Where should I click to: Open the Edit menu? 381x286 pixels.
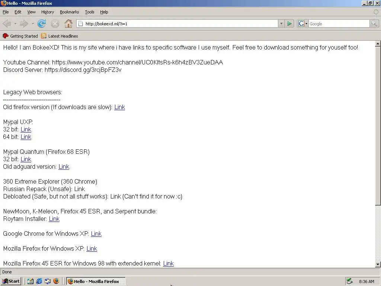tap(18, 12)
